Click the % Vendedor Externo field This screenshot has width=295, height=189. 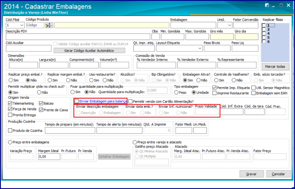[x=196, y=65]
